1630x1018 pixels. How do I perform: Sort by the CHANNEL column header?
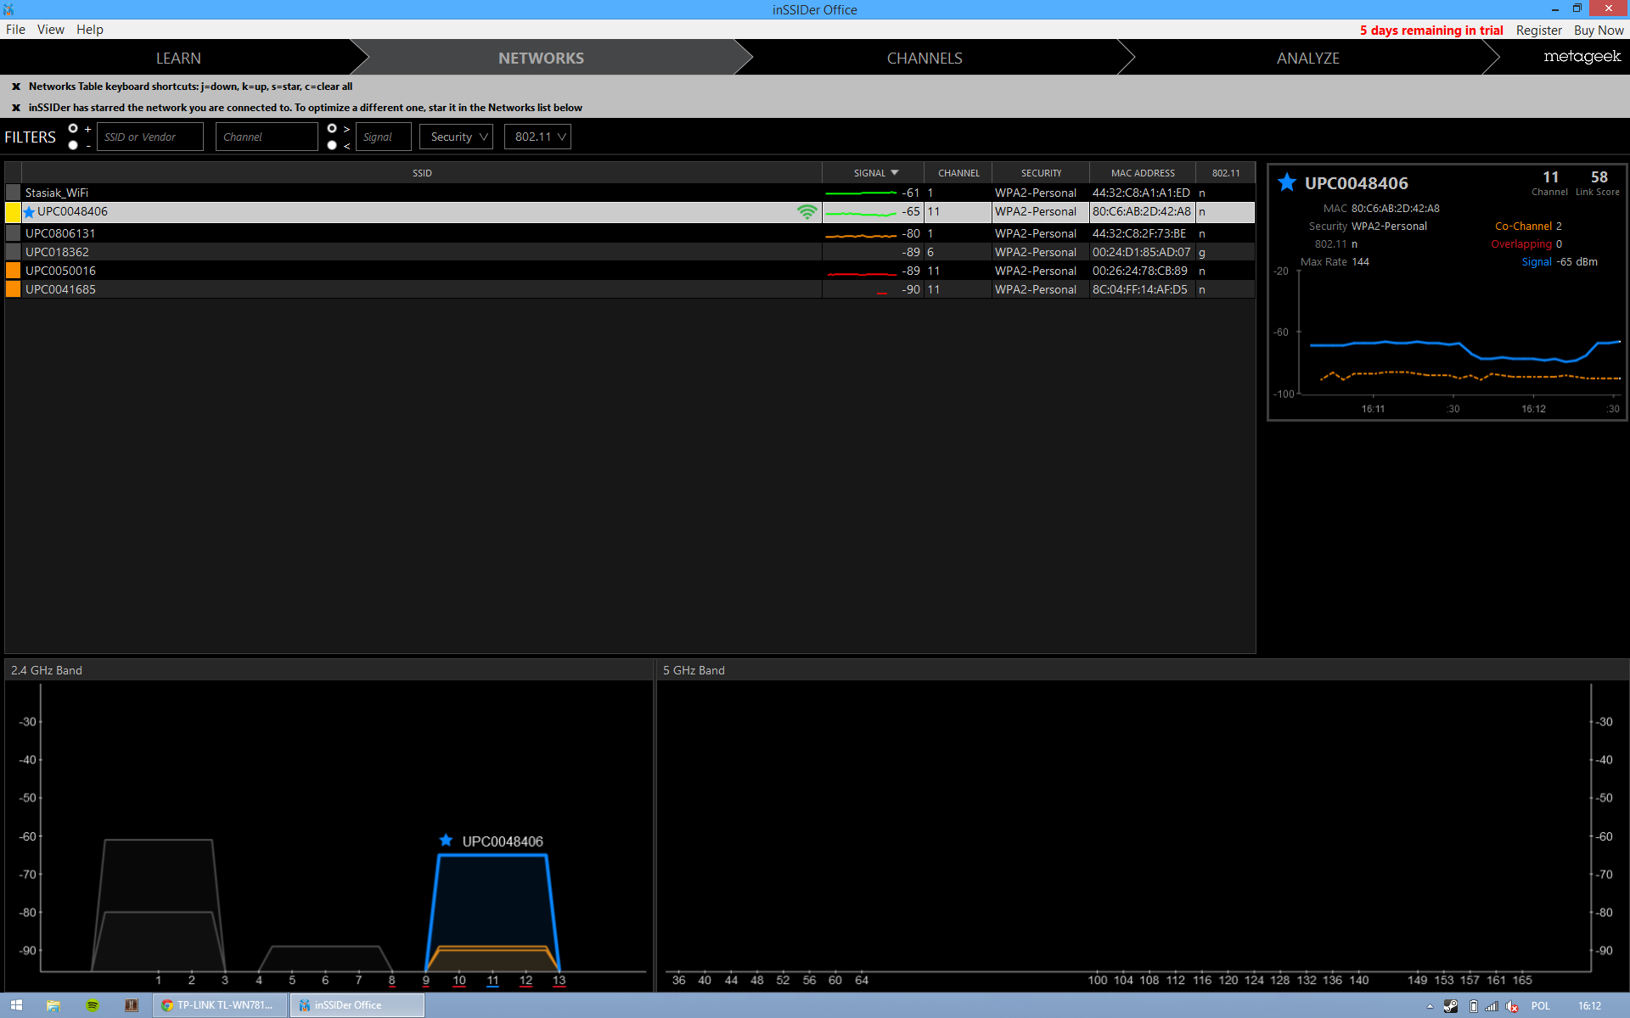pyautogui.click(x=958, y=173)
